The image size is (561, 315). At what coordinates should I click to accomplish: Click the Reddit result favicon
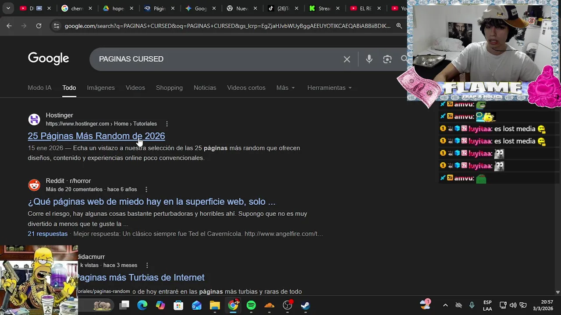pos(34,185)
